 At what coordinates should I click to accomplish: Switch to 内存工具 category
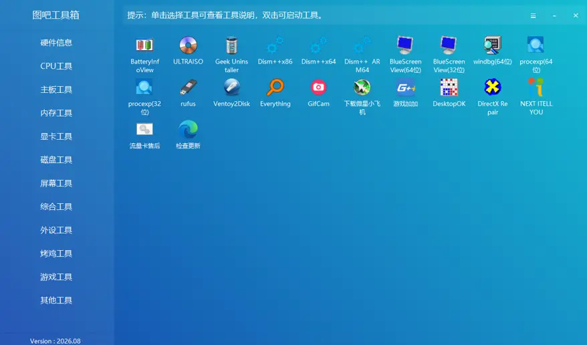(x=56, y=113)
